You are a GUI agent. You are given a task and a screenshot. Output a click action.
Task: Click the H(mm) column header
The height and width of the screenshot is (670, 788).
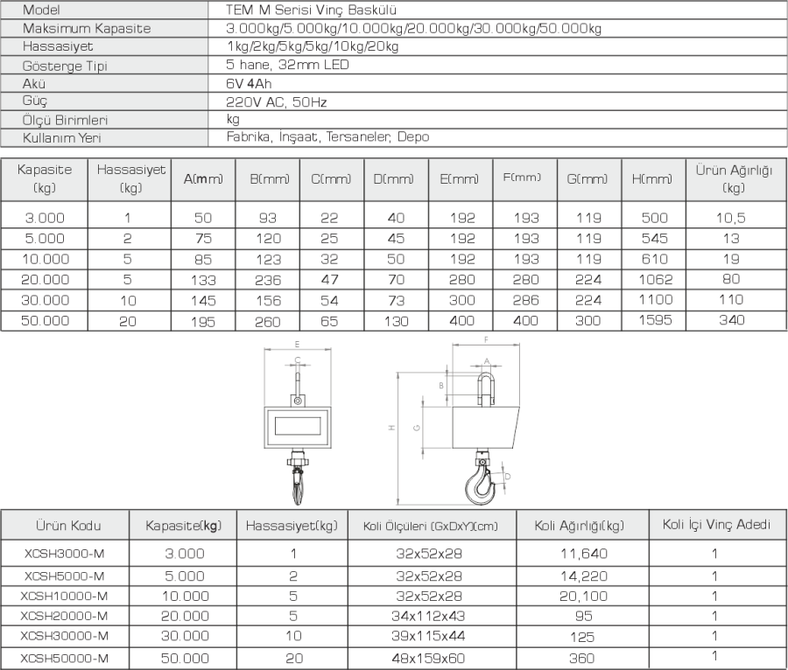pyautogui.click(x=652, y=178)
